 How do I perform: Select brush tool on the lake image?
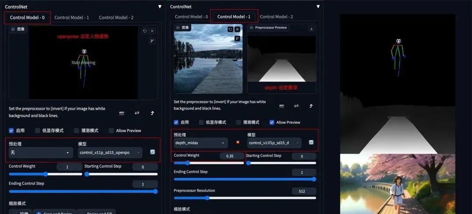pos(237,38)
